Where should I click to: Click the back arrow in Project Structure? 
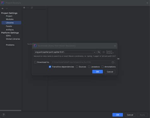[x=3, y=9]
